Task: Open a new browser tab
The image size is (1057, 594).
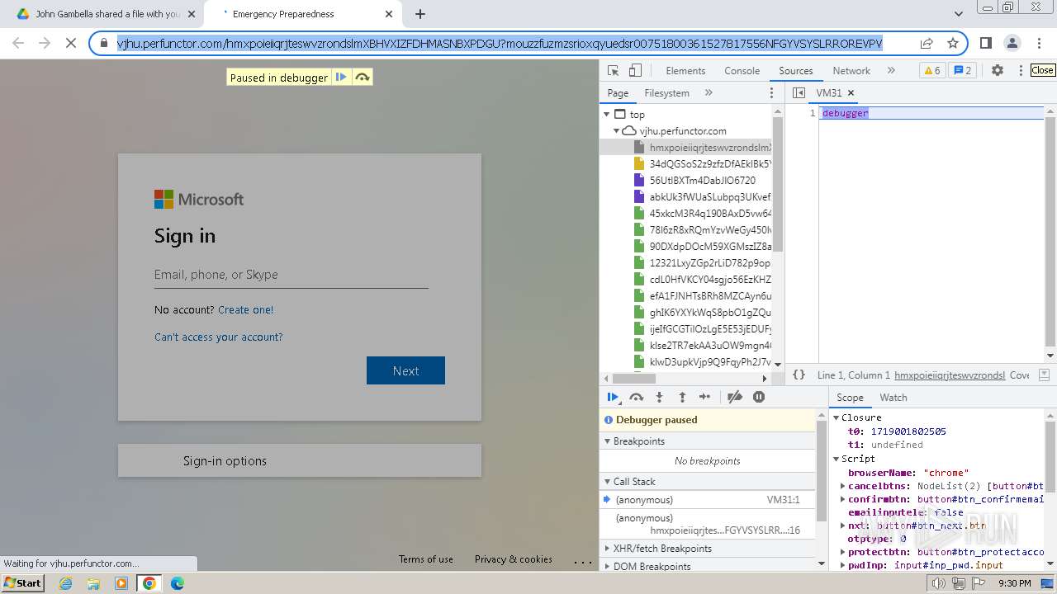Action: [x=420, y=14]
